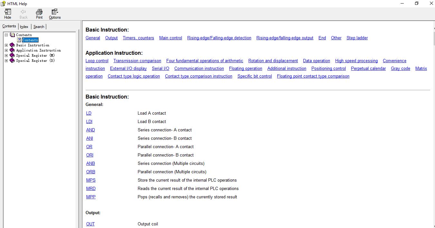Viewport: 435px width, 228px height.
Task: Open the ANI instruction link
Action: click(x=89, y=138)
